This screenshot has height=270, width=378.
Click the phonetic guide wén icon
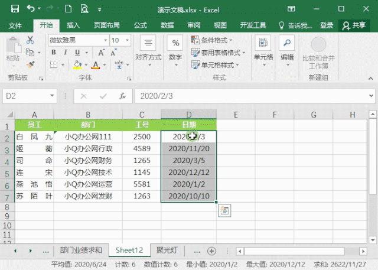point(119,64)
